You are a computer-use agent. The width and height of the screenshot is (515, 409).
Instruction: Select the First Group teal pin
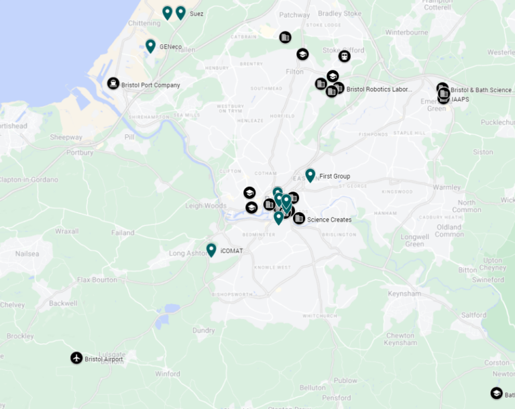click(310, 175)
